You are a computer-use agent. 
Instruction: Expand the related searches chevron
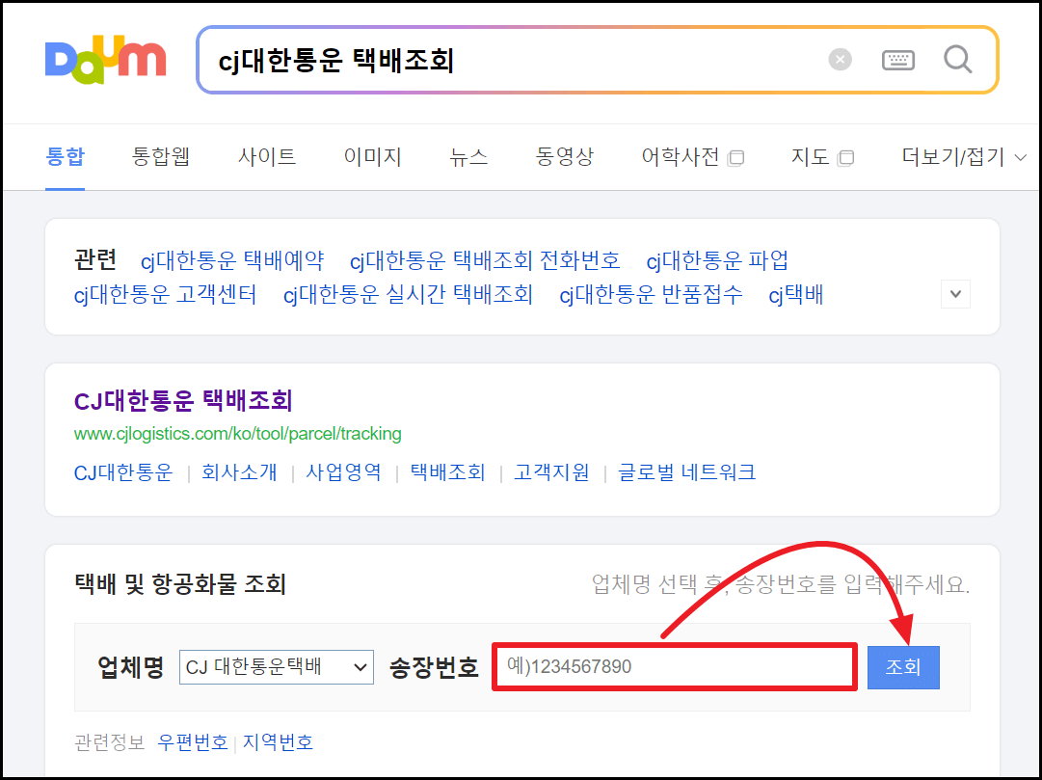pyautogui.click(x=955, y=294)
